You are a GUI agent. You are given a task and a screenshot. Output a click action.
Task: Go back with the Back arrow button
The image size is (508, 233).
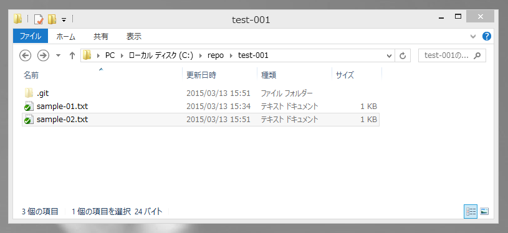pos(26,55)
